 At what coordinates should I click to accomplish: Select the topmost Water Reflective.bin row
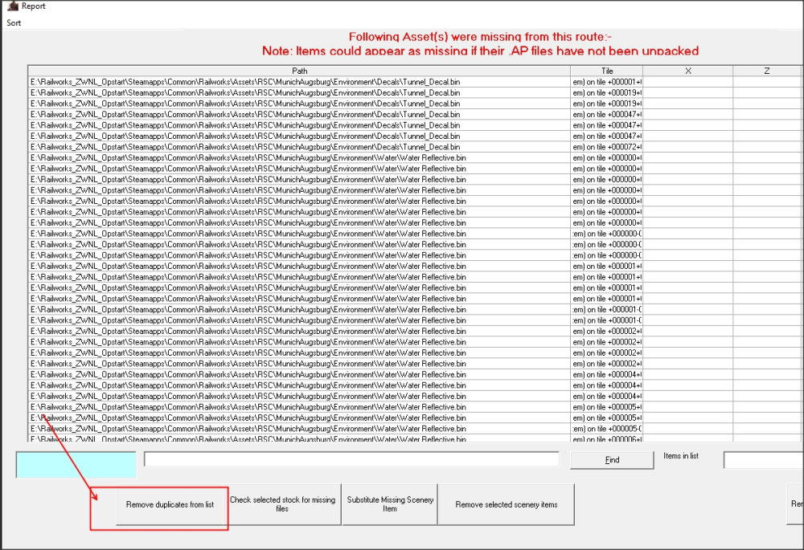248,158
